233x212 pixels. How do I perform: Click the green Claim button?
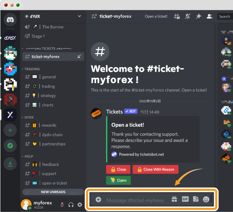(x=119, y=180)
